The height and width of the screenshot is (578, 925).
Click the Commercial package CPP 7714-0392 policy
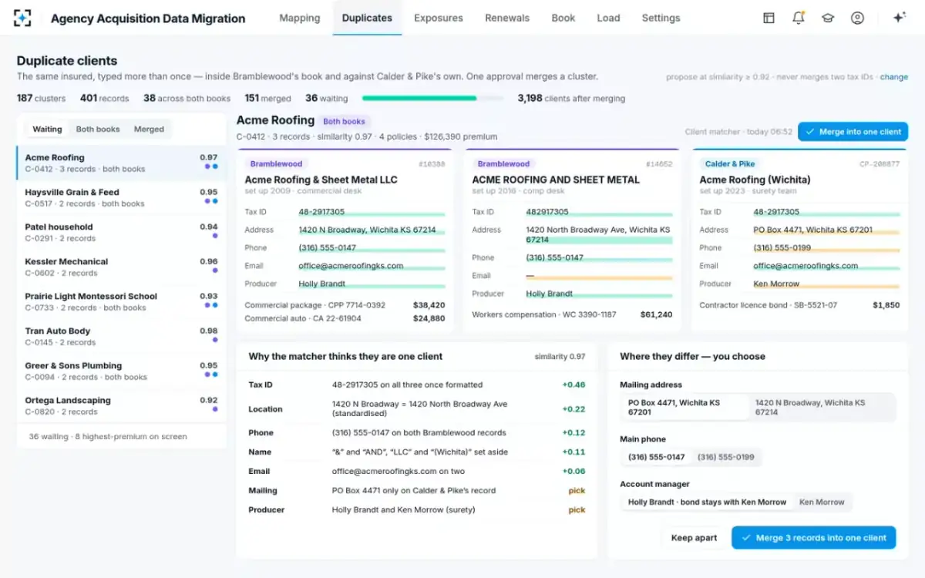pos(345,305)
